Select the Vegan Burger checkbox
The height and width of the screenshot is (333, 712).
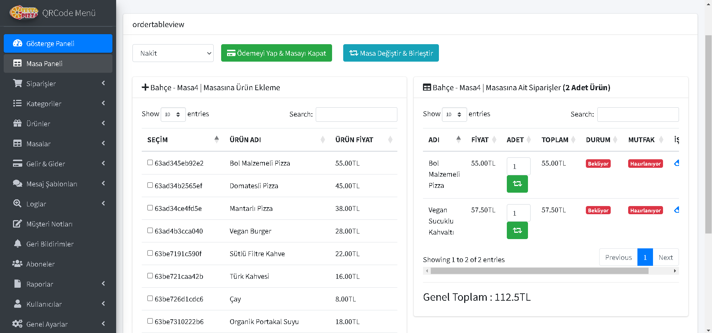coord(150,231)
